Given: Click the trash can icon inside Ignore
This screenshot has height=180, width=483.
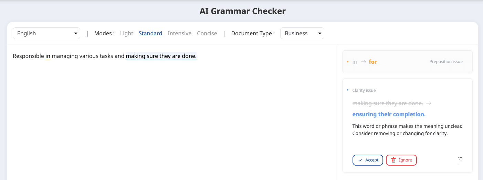Looking at the screenshot, I should (393, 160).
